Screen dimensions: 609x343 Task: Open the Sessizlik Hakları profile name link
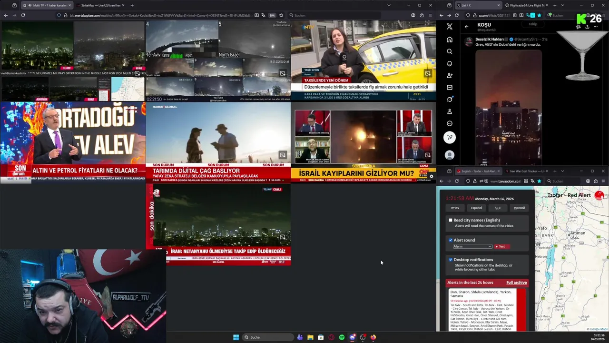click(490, 39)
